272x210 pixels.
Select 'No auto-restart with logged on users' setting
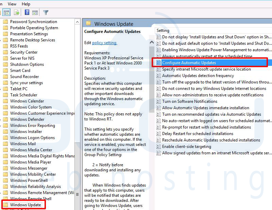[x=217, y=121]
